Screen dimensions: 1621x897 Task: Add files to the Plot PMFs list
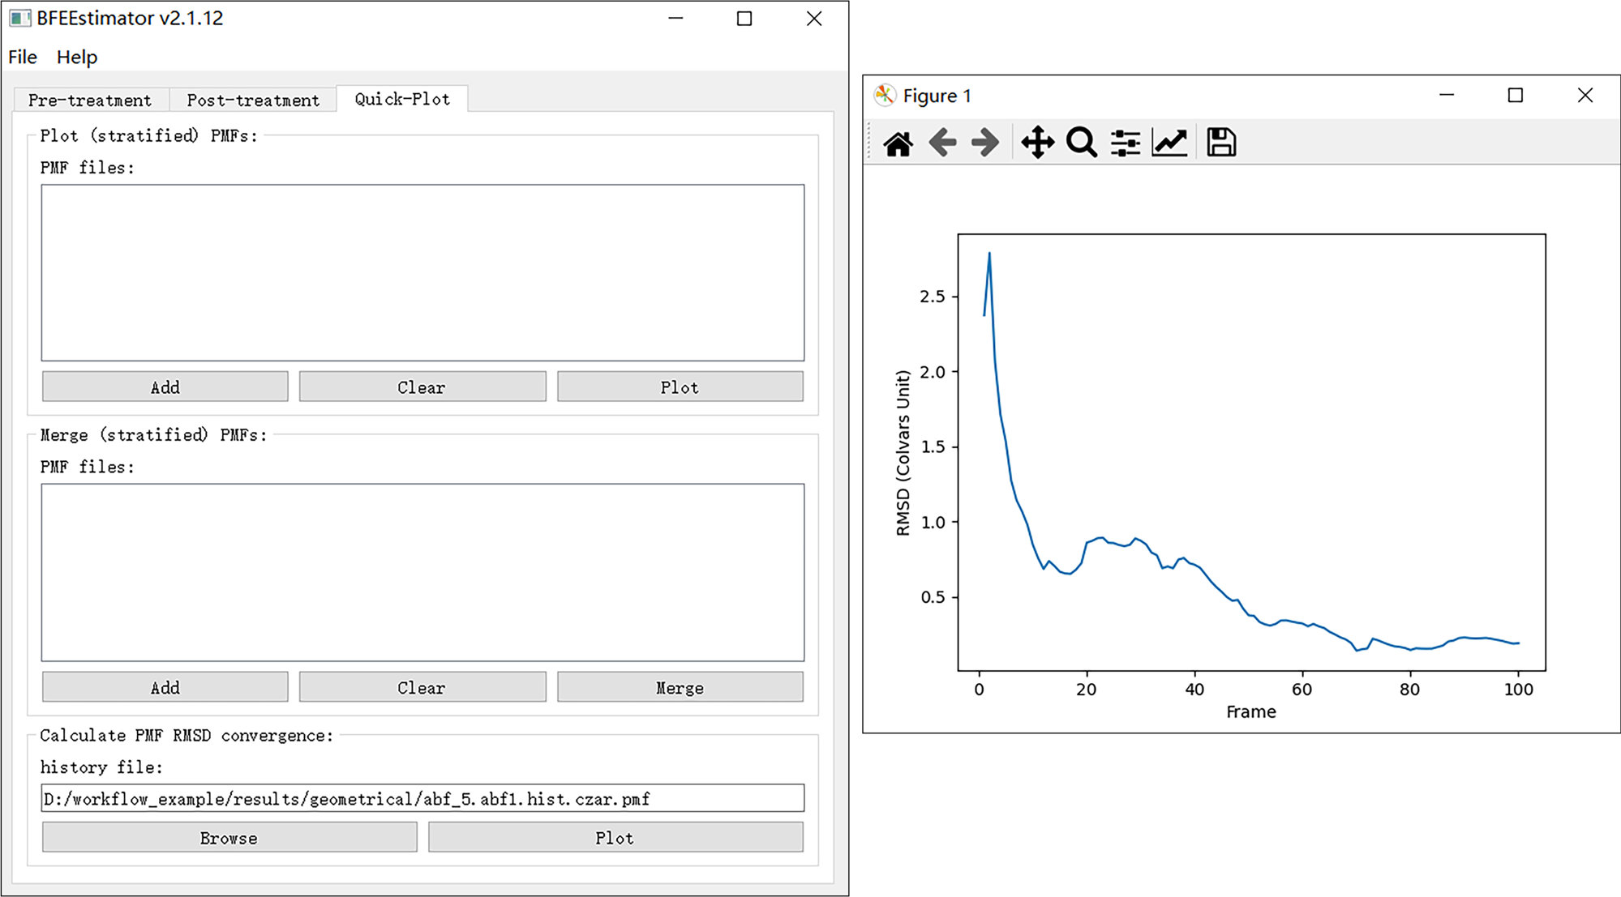click(x=165, y=387)
